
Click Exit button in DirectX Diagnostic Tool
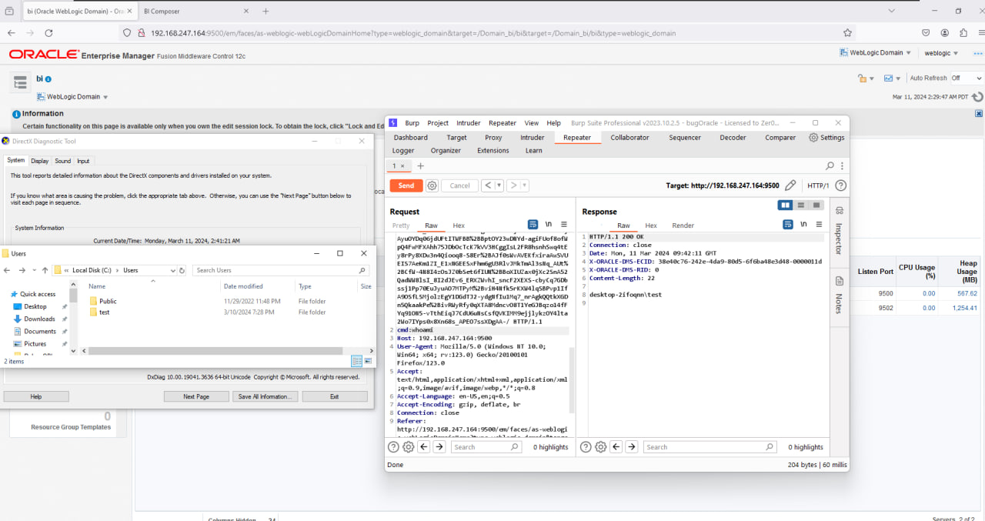[x=335, y=396]
